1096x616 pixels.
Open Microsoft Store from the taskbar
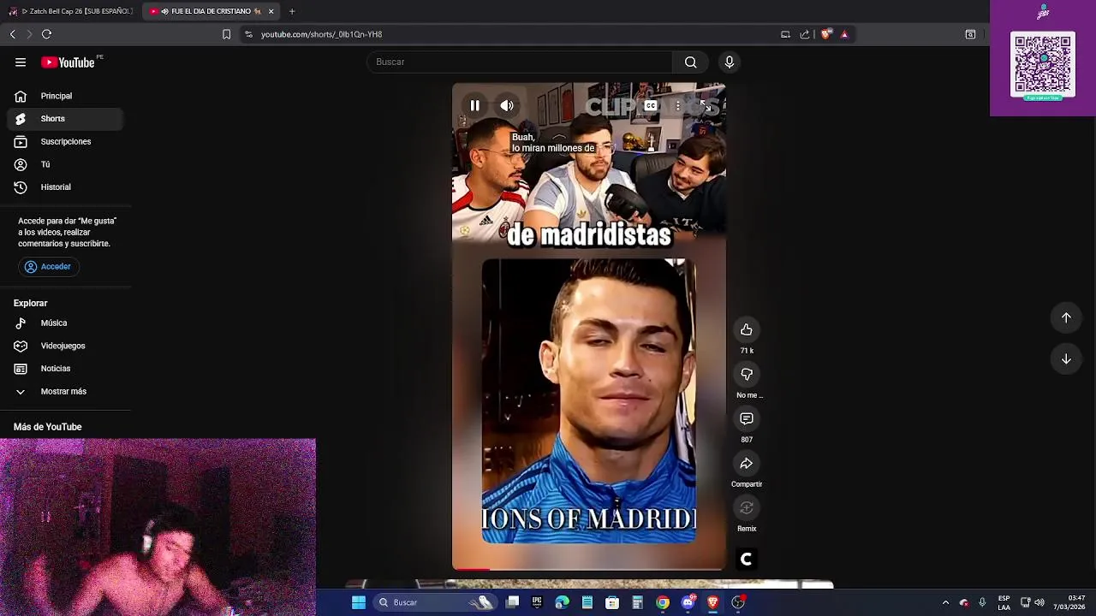612,602
